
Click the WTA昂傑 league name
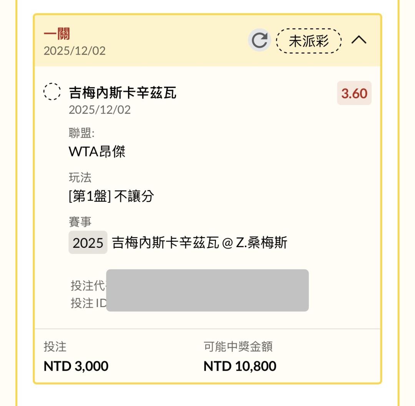pos(97,152)
